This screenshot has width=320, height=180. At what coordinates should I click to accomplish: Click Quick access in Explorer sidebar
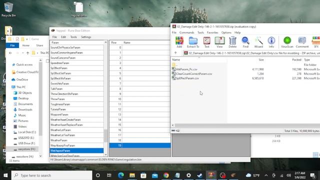(x=24, y=64)
